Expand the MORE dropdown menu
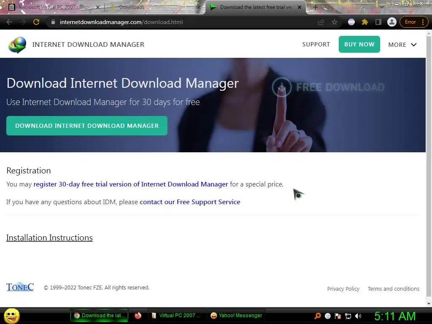The height and width of the screenshot is (324, 432). click(x=402, y=45)
